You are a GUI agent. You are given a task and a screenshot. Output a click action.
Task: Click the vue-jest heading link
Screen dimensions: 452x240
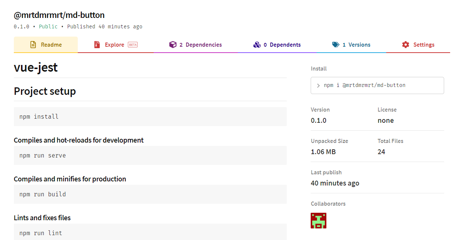point(36,67)
